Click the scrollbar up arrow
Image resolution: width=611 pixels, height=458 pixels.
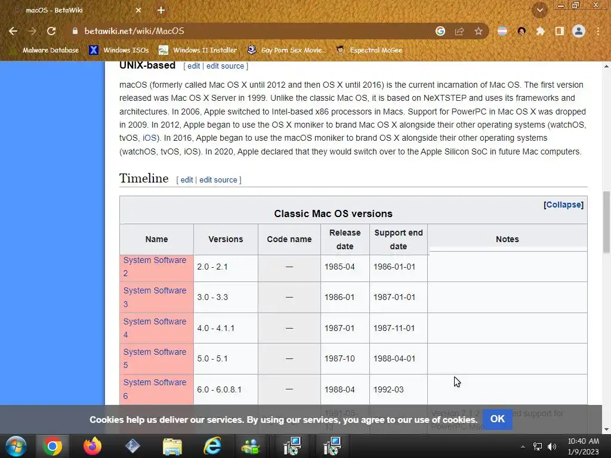click(606, 66)
